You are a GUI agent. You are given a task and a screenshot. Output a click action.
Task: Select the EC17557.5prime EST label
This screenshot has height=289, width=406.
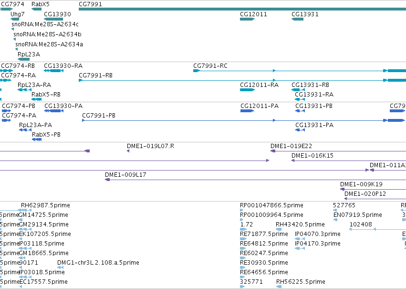(x=44, y=282)
